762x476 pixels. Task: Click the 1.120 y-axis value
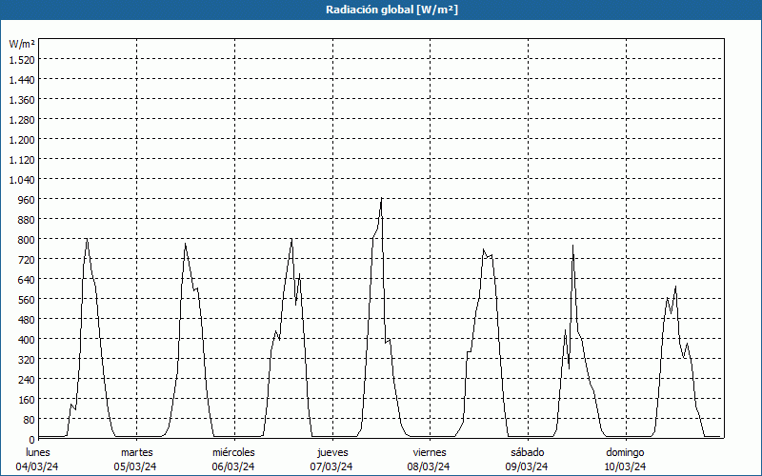[x=22, y=159]
